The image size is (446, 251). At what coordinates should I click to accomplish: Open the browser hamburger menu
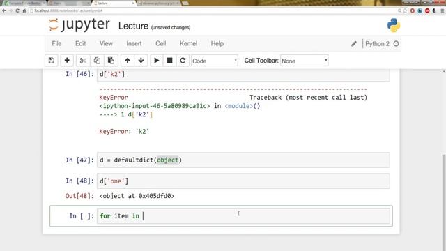(x=442, y=10)
